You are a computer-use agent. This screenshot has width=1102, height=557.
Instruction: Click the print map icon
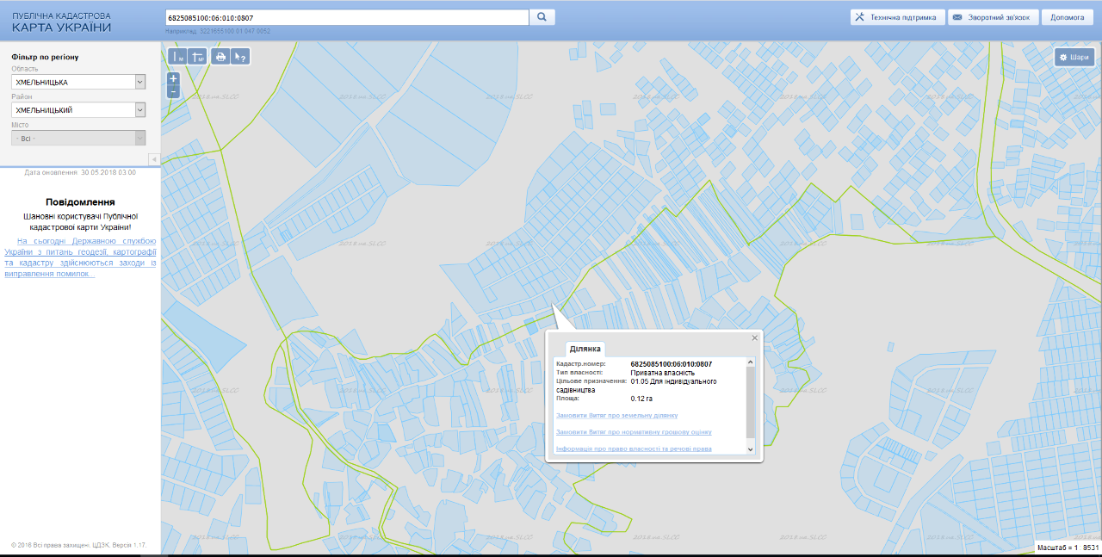[220, 57]
